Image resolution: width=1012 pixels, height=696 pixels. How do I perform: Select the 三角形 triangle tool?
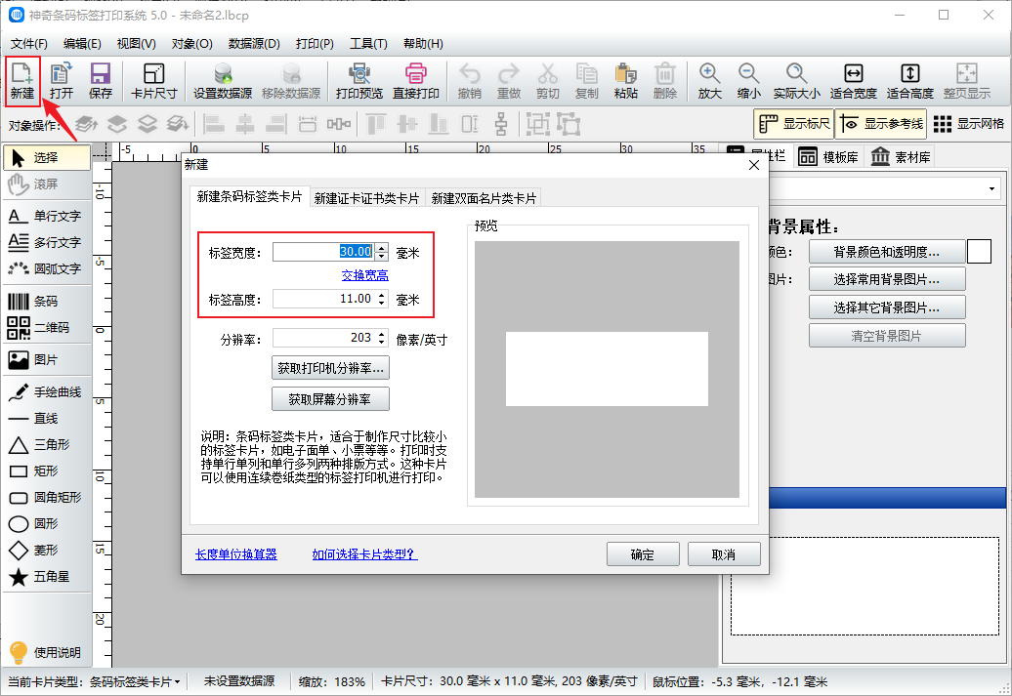(x=47, y=444)
